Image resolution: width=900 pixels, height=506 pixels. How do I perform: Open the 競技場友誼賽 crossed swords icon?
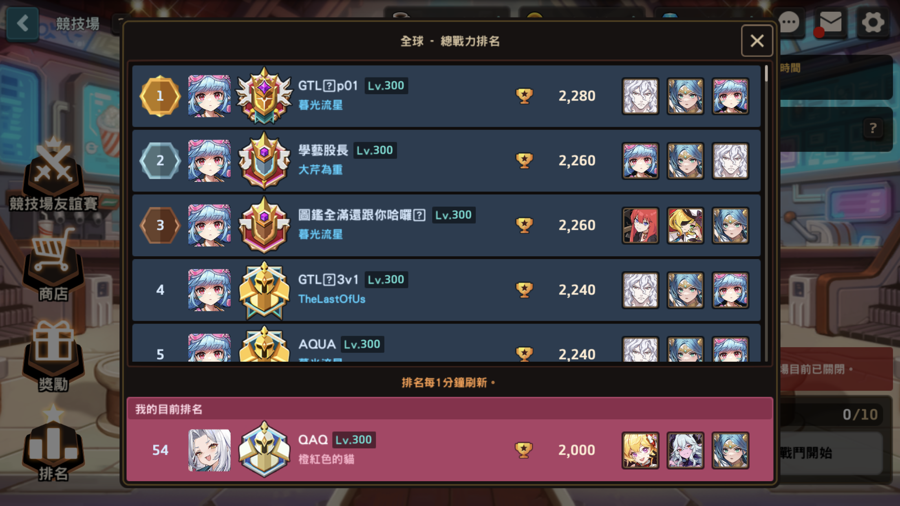53,175
